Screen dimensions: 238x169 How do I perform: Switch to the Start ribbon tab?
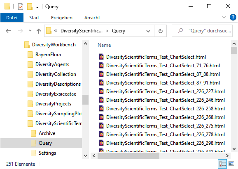[x=34, y=18]
